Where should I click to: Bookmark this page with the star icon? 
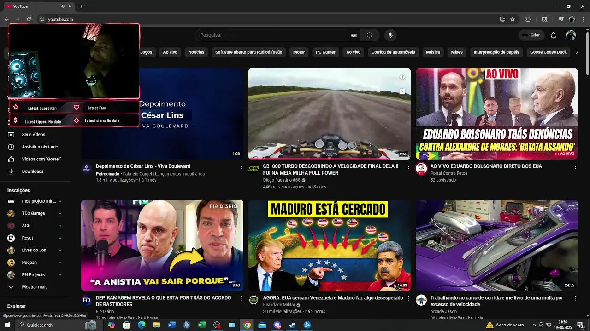pos(513,19)
